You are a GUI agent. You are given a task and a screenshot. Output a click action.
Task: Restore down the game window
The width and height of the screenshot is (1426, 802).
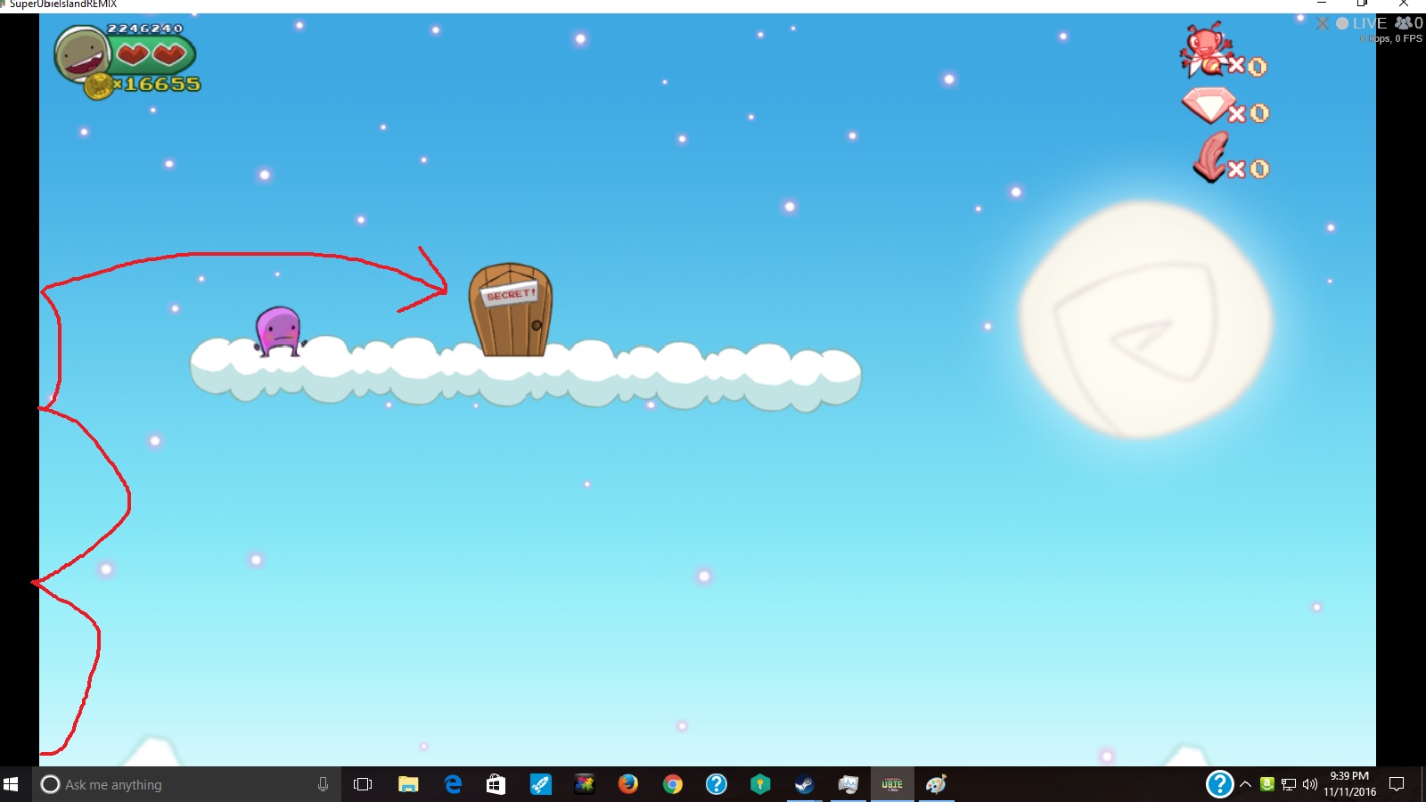point(1362,4)
